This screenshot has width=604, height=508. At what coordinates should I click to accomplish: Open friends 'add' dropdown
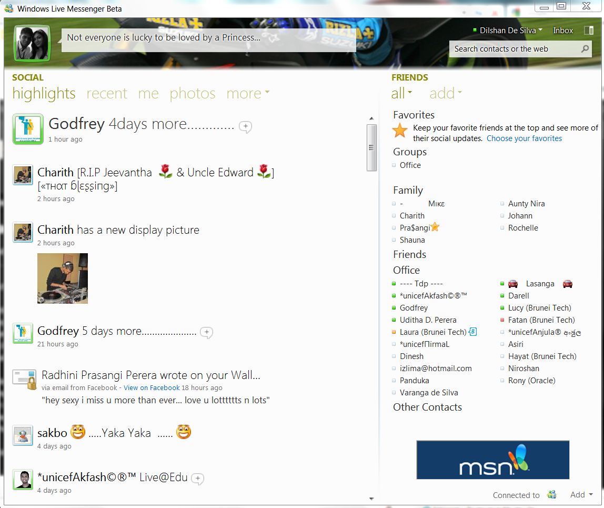[445, 93]
